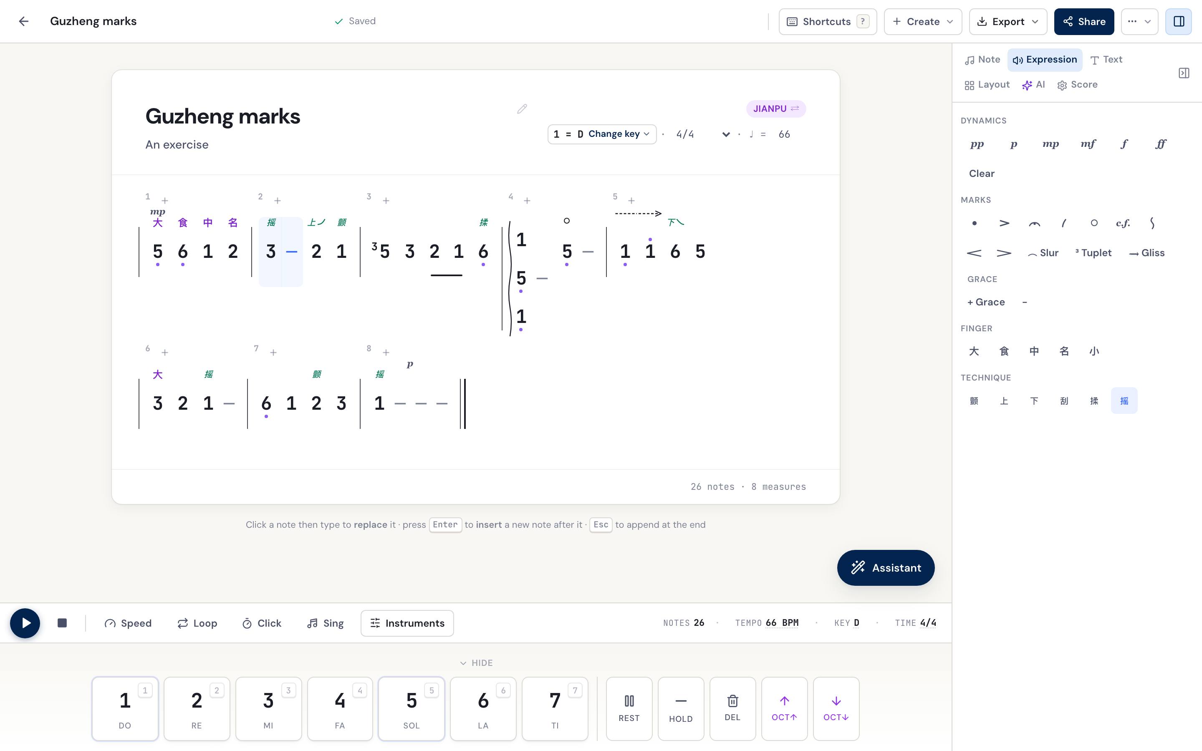Switch to the Text tab
Screen dimensions: 1202x751
[x=1106, y=60]
